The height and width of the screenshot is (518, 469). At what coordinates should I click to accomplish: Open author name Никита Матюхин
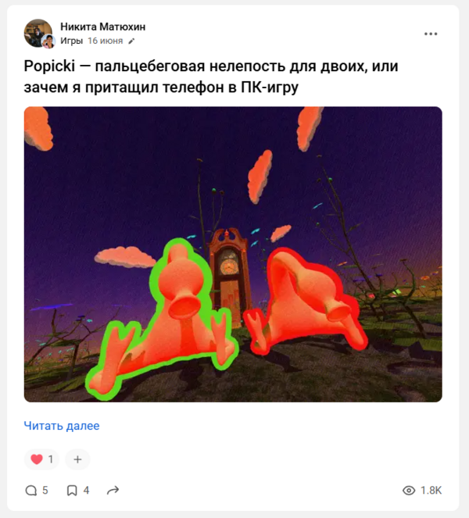pyautogui.click(x=103, y=27)
